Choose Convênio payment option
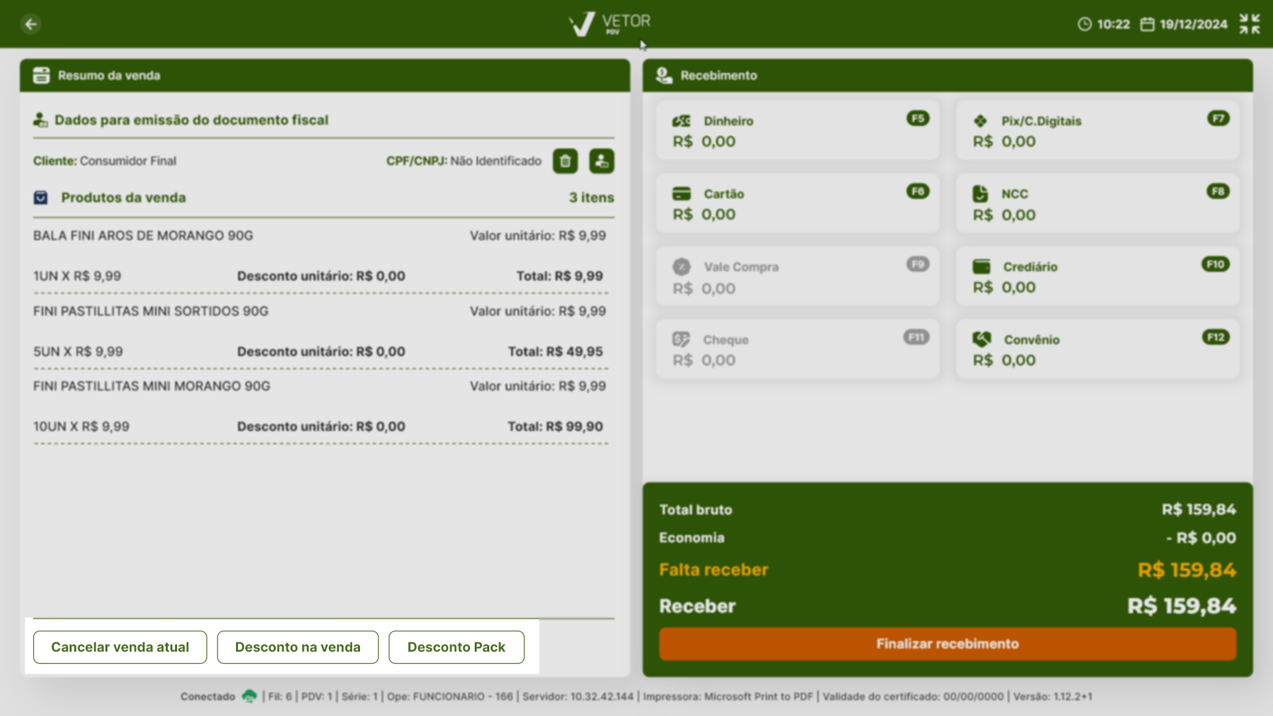This screenshot has height=716, width=1273. [x=1097, y=349]
